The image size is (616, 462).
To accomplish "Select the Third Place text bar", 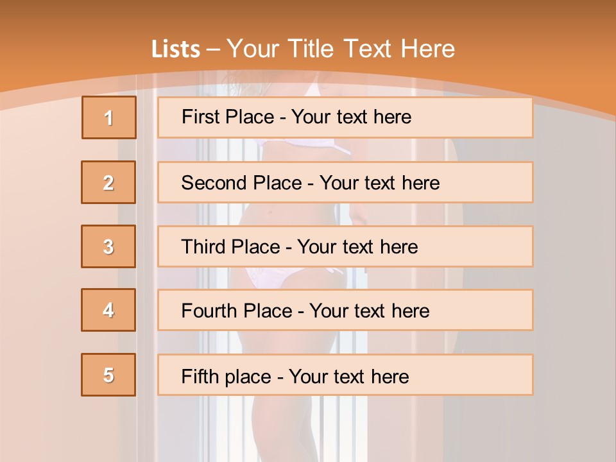I will pyautogui.click(x=345, y=246).
